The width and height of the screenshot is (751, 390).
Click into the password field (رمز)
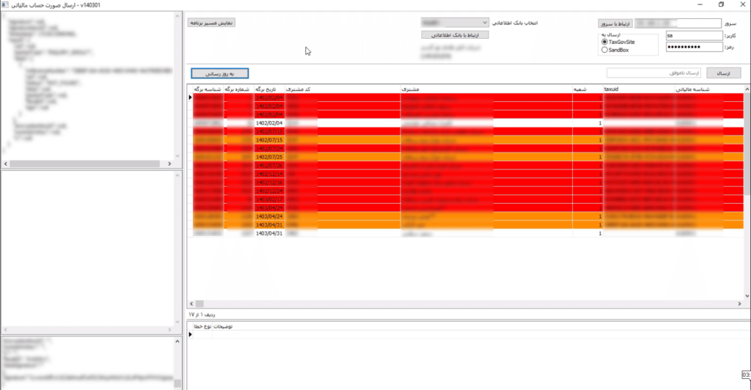(694, 48)
